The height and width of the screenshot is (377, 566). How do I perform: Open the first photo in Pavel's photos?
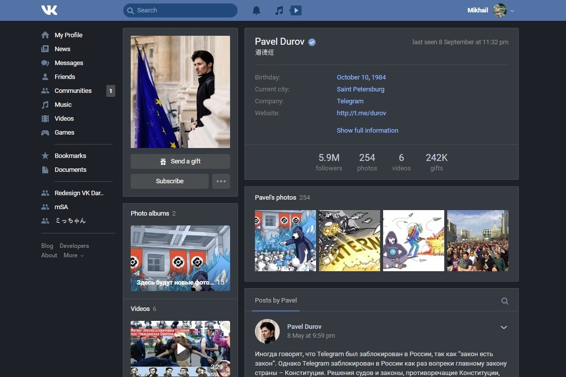pyautogui.click(x=285, y=240)
